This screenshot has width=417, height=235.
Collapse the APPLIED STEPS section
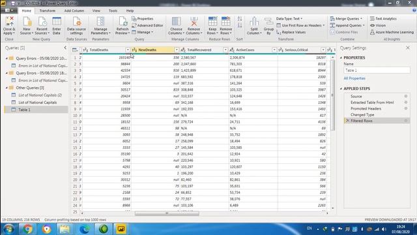(x=341, y=89)
